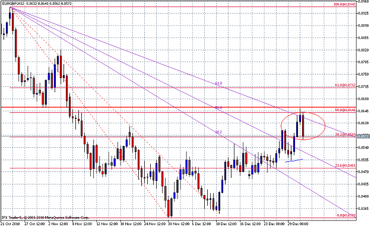This screenshot has width=371, height=227.
Task: Click the 0.8470 price axis value
Action: [364, 172]
